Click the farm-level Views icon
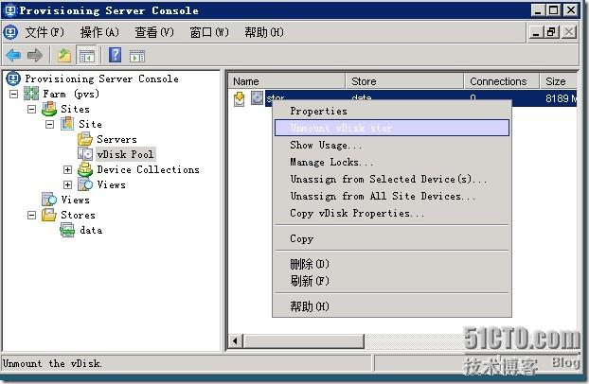The height and width of the screenshot is (384, 589). tap(49, 200)
